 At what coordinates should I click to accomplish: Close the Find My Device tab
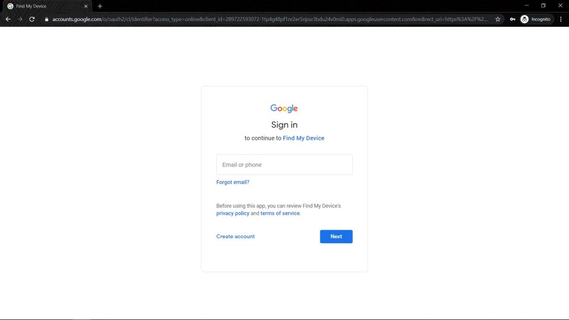click(86, 6)
